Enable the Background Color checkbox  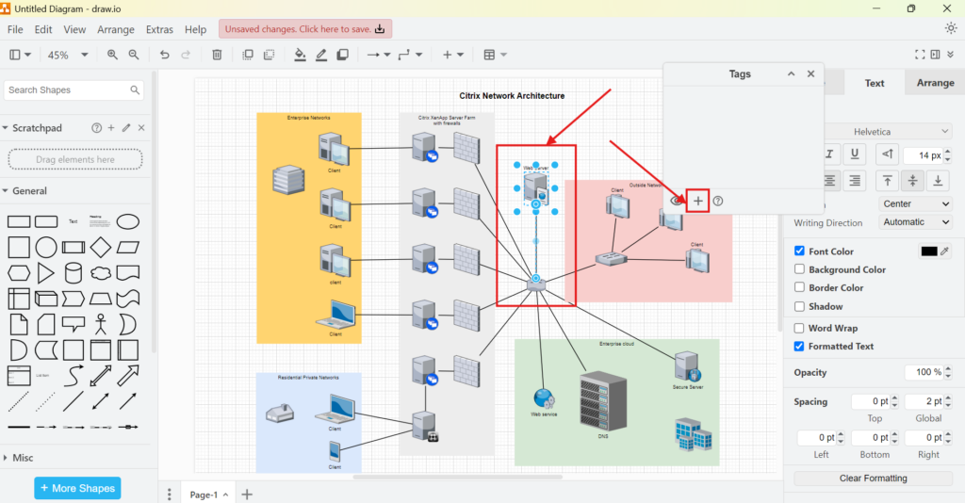[x=799, y=269]
